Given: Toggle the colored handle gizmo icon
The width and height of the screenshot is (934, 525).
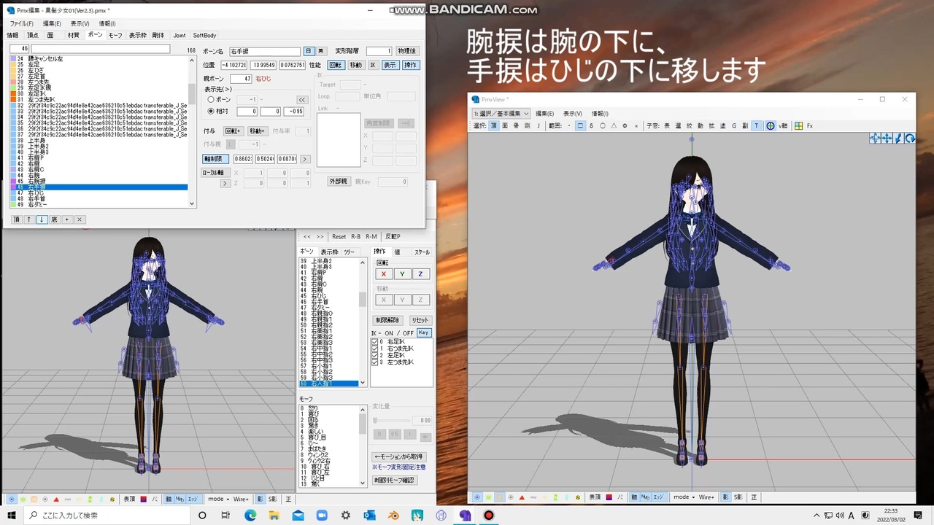Looking at the screenshot, I should click(x=771, y=126).
